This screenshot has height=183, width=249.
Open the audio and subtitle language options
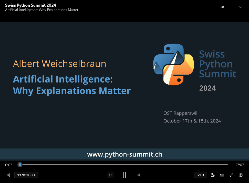click(213, 175)
